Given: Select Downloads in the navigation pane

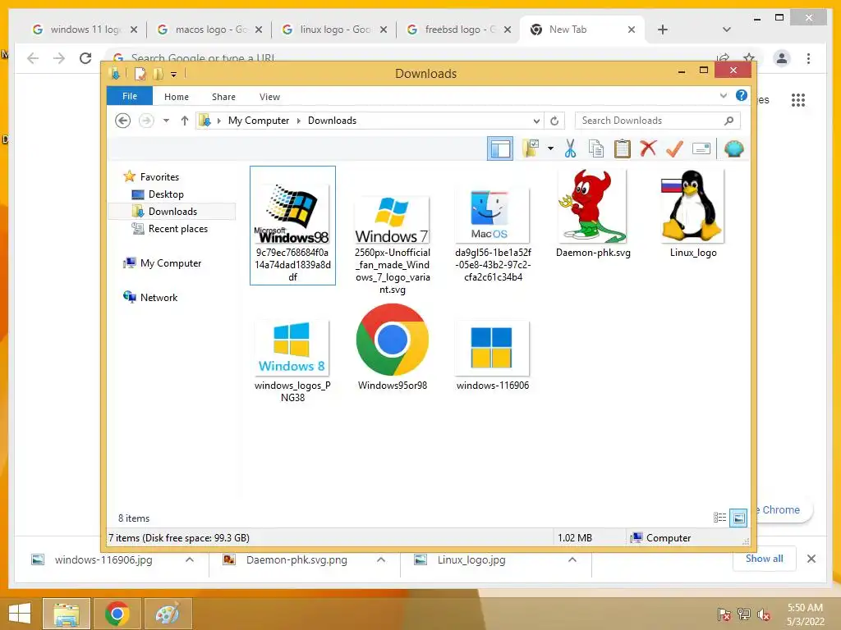Looking at the screenshot, I should [x=172, y=211].
